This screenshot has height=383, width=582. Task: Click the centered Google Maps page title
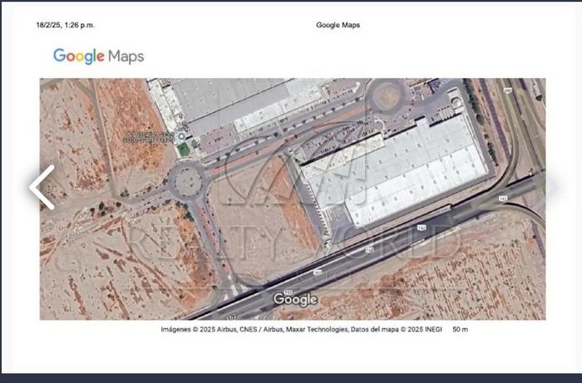pos(338,25)
